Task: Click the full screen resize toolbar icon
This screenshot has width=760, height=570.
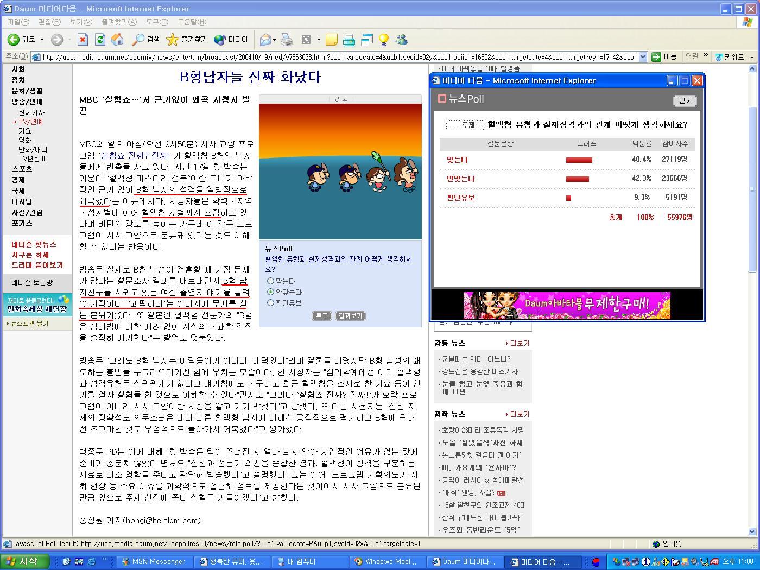Action: pyautogui.click(x=306, y=39)
